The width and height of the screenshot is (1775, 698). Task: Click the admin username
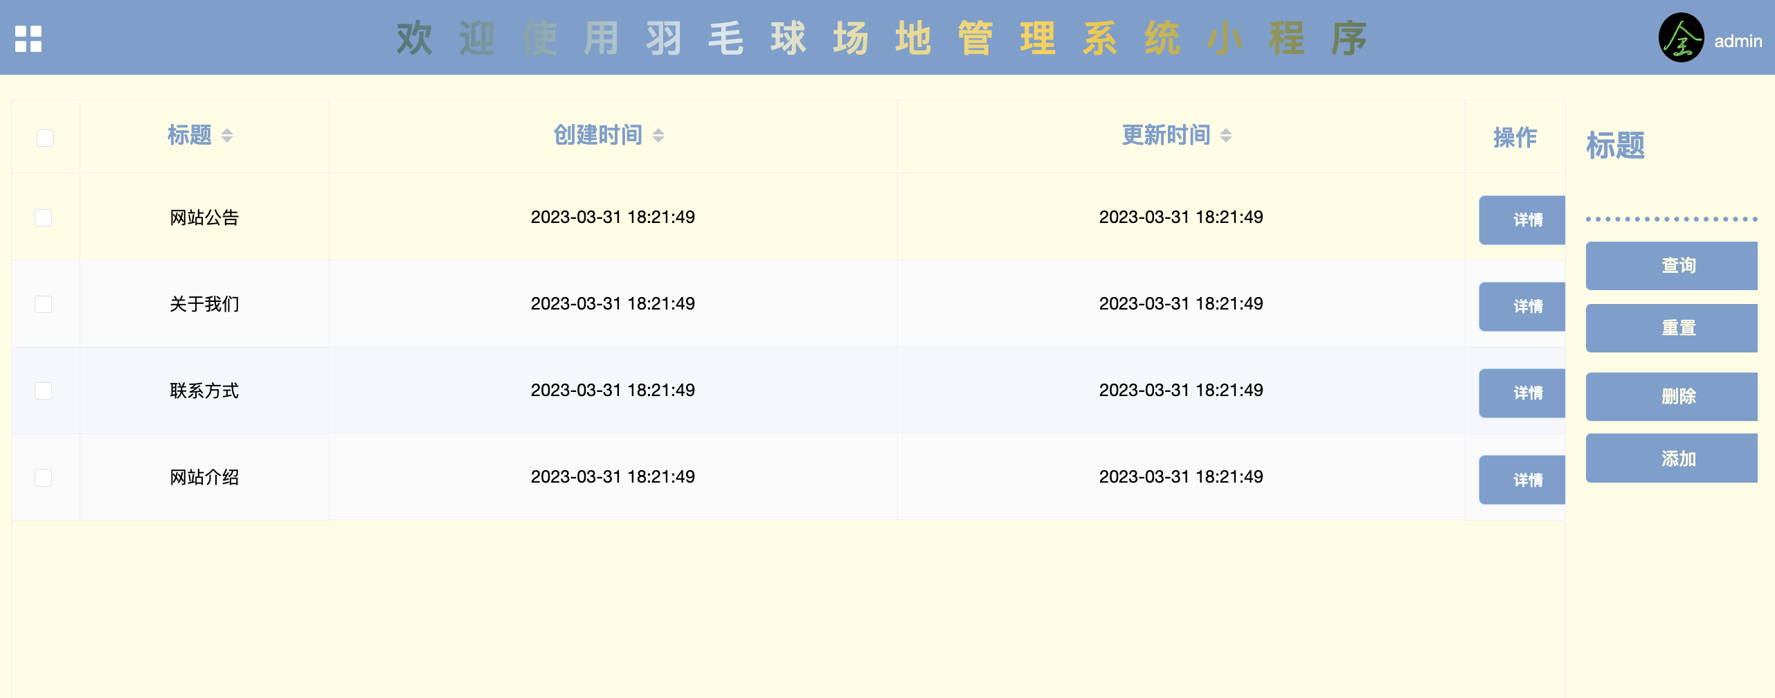point(1738,41)
